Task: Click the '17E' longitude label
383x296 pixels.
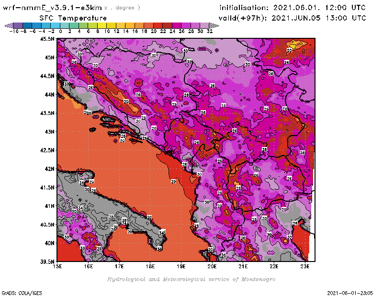Action: click(x=119, y=266)
